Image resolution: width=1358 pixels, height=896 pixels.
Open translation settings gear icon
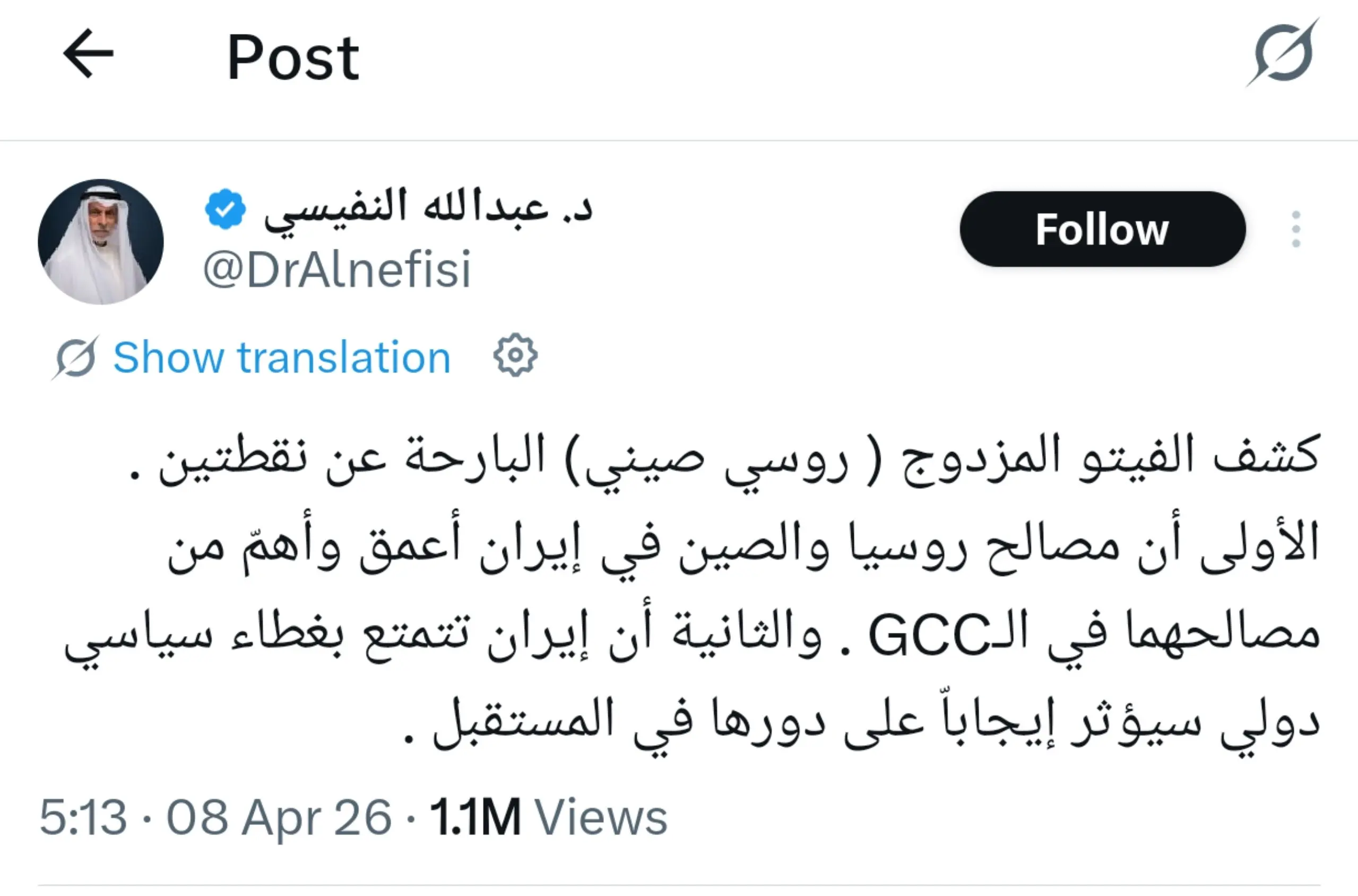point(515,355)
